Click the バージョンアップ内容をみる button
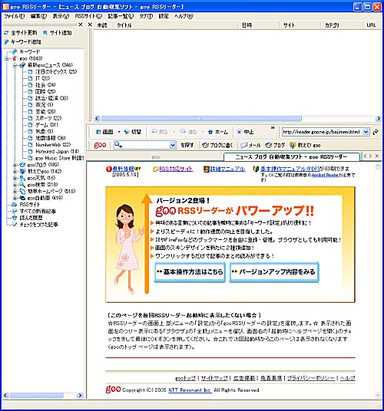 (x=274, y=271)
